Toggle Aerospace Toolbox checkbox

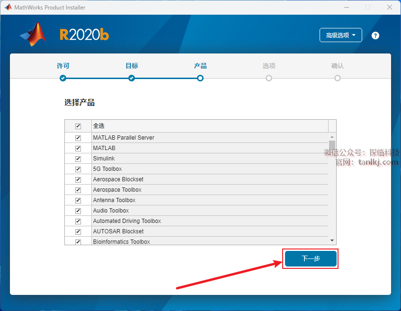(78, 190)
